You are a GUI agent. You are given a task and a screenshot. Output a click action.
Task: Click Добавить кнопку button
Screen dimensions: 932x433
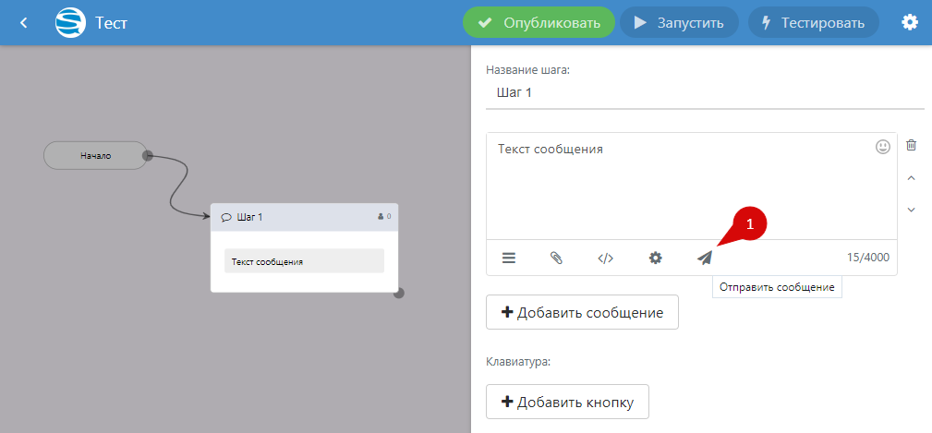[x=567, y=402]
